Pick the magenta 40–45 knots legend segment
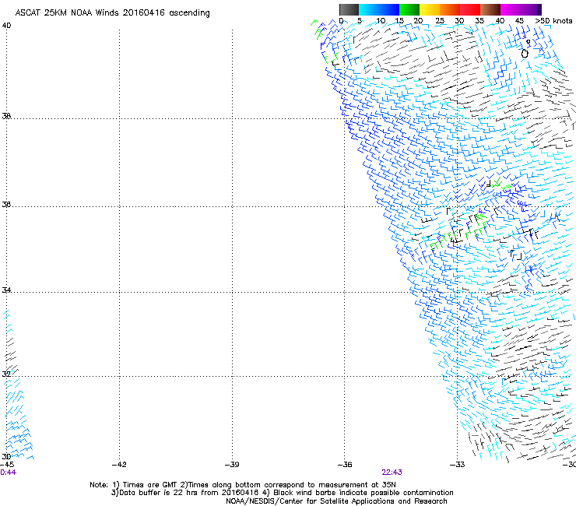The height and width of the screenshot is (506, 576). click(x=511, y=9)
